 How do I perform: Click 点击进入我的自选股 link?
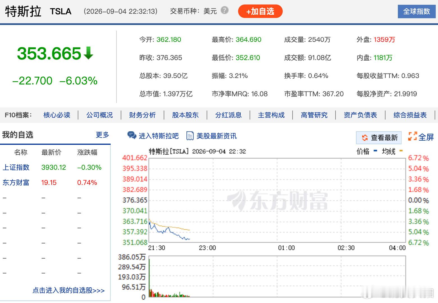69,290
